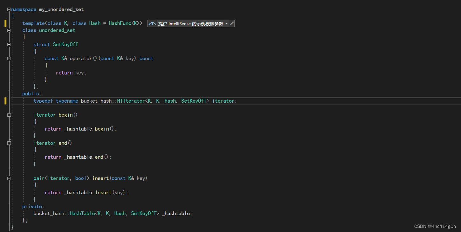This screenshot has width=461, height=232.
Task: Collapse the struct SetKeyOfT block
Action: point(9,45)
